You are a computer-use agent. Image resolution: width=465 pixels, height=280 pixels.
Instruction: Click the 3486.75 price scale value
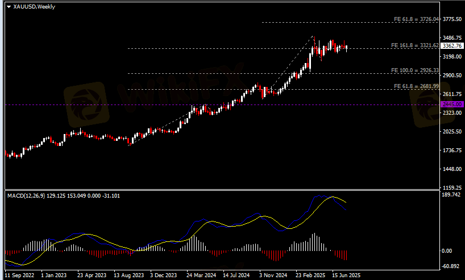(x=452, y=38)
